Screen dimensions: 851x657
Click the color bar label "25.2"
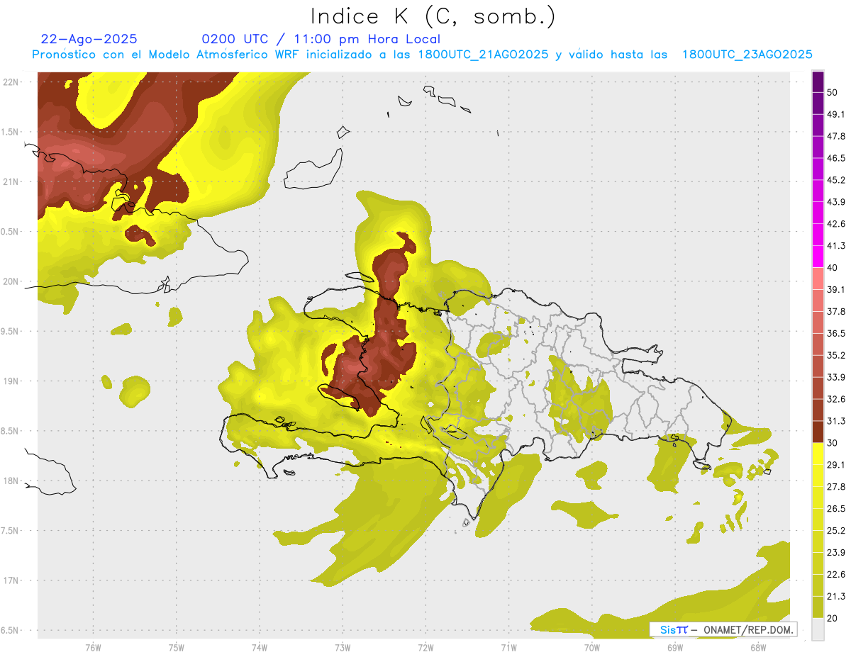(836, 530)
